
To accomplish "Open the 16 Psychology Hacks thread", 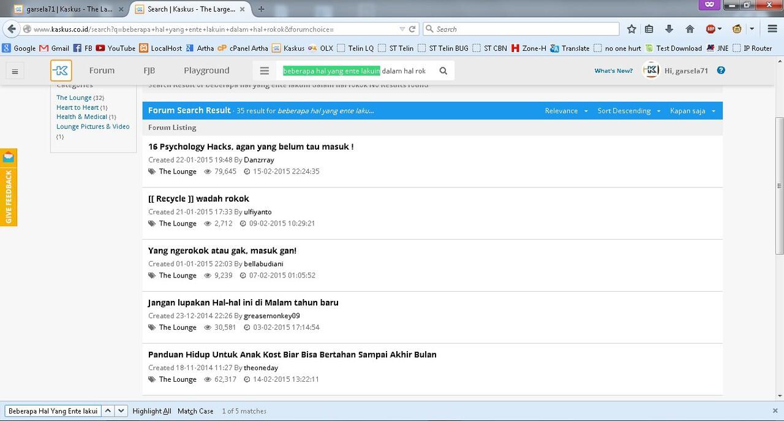I will click(x=251, y=146).
